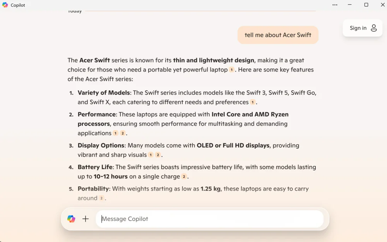This screenshot has width=387, height=242.
Task: Open citation 2 in Display Options item
Action: tap(158, 155)
